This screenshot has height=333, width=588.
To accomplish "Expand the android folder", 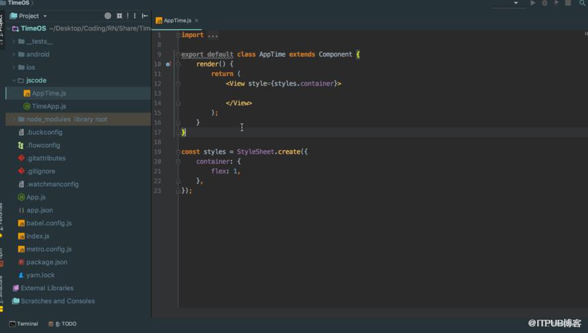I will pos(14,54).
